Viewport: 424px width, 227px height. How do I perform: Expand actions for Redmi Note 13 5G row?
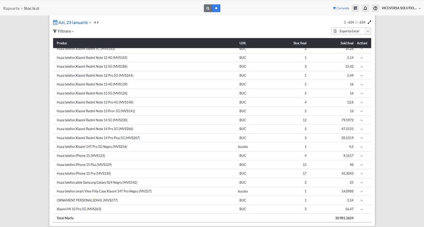point(362,94)
